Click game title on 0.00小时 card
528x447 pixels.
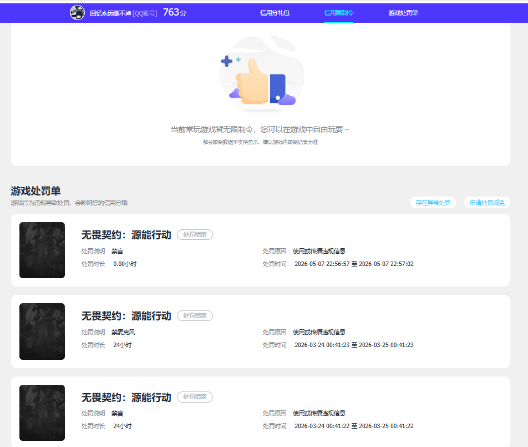126,235
